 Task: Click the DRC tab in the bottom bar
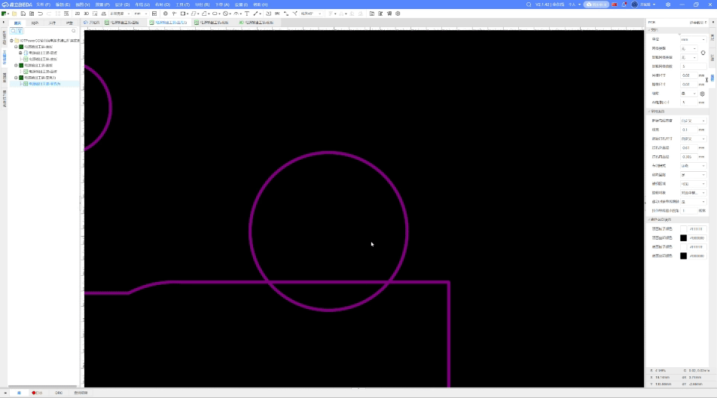click(x=59, y=393)
